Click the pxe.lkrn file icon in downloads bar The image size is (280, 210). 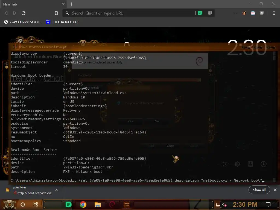tap(7, 190)
